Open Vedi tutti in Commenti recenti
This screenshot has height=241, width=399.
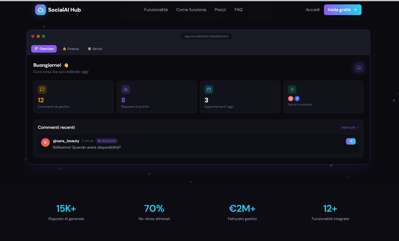[350, 127]
